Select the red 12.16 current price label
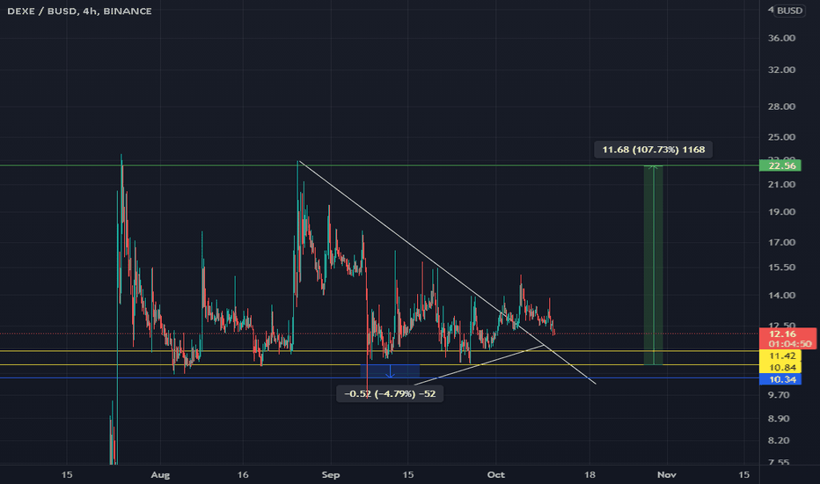This screenshot has width=820, height=484. tap(782, 334)
